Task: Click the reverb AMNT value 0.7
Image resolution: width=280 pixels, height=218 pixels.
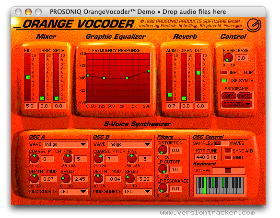Action: pos(172,106)
